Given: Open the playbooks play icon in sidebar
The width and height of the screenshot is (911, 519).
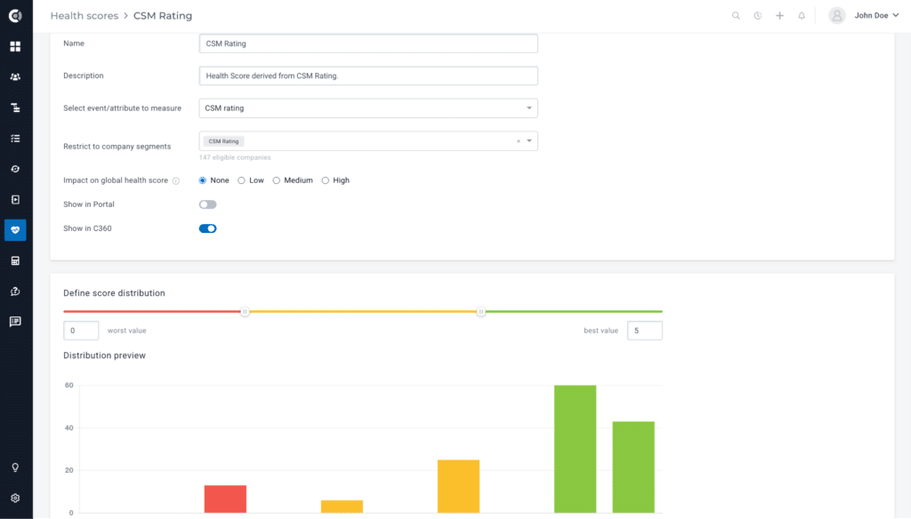Looking at the screenshot, I should coord(14,199).
